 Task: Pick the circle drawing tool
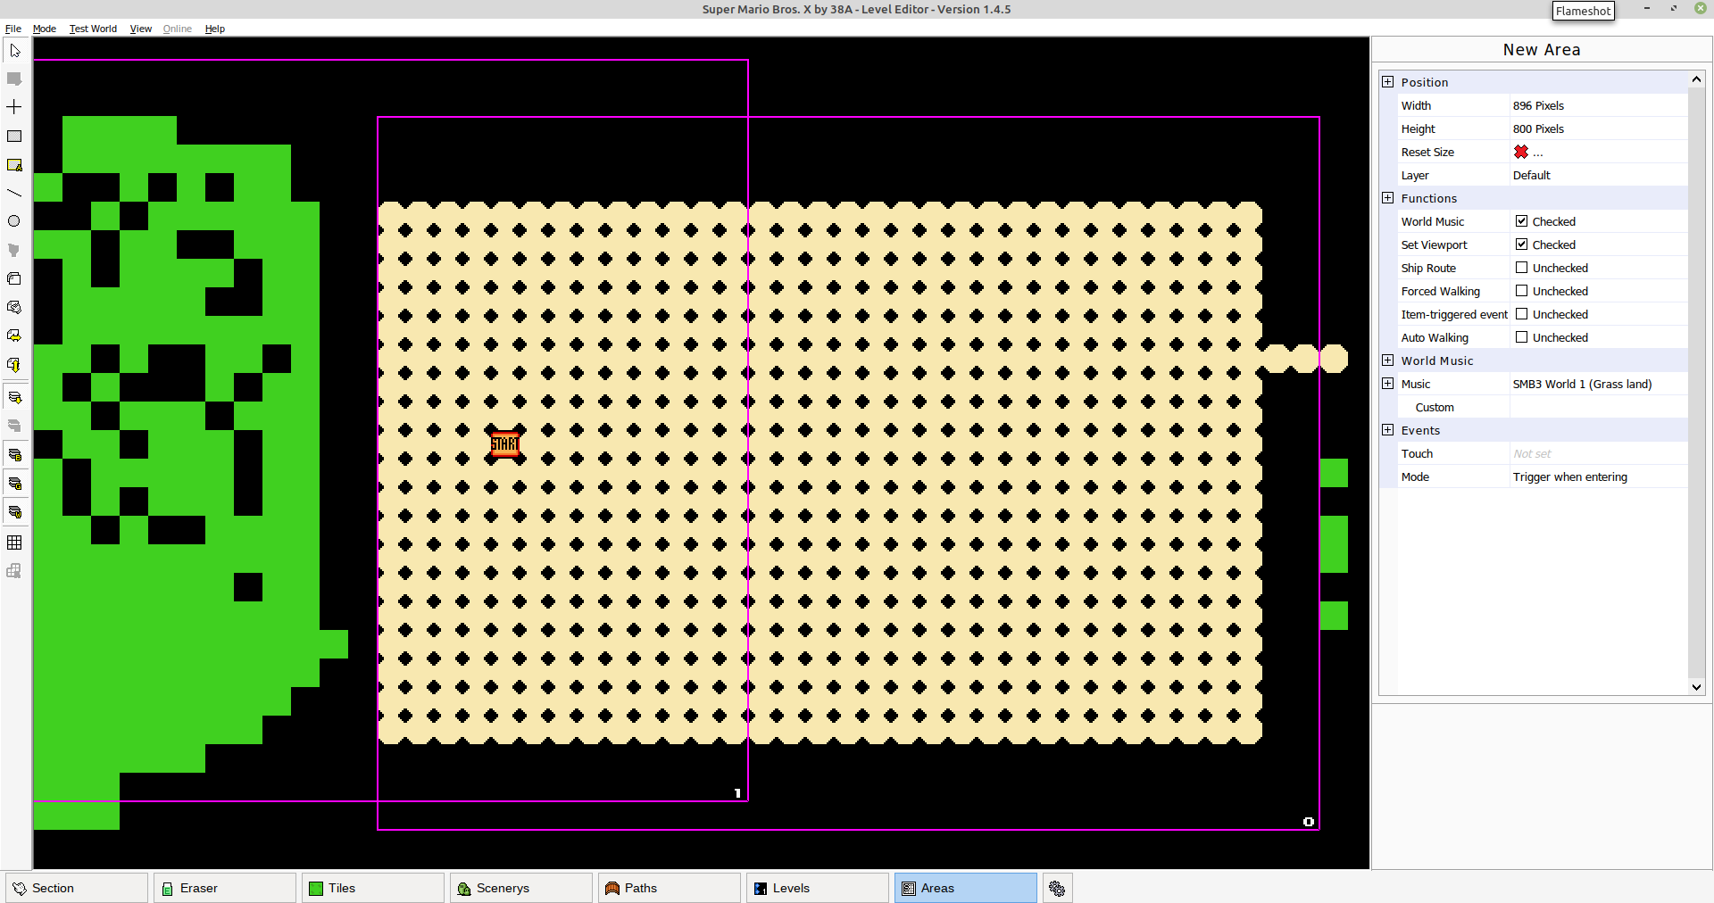point(14,220)
